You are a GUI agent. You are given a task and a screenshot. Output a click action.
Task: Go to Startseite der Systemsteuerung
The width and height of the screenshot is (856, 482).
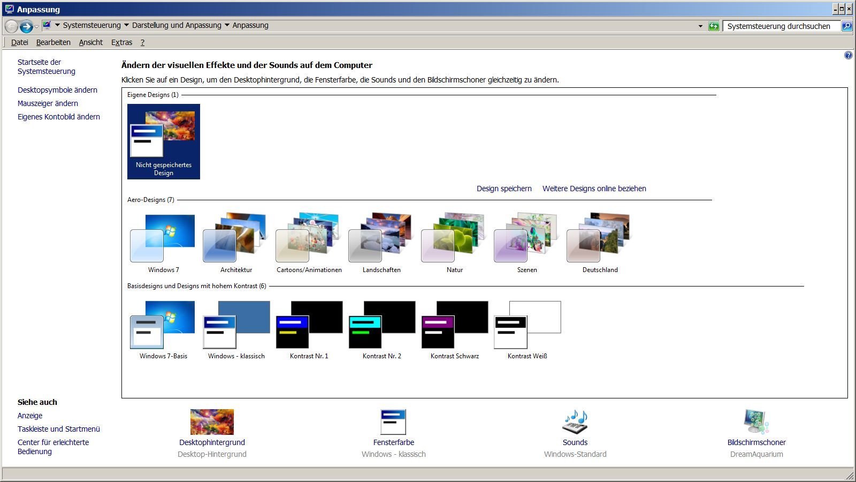pos(47,66)
